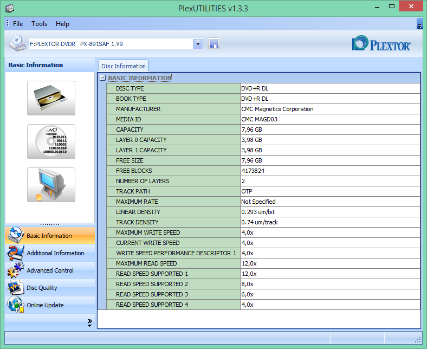Screen dimensions: 427x349
Task: Select the DISC TYPE row label
Action: 130,88
